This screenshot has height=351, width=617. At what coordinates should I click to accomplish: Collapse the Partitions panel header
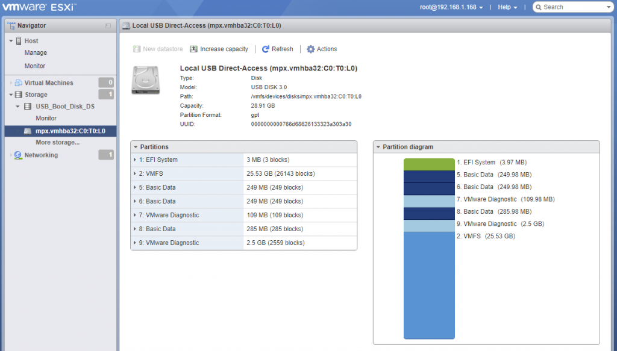pyautogui.click(x=136, y=147)
